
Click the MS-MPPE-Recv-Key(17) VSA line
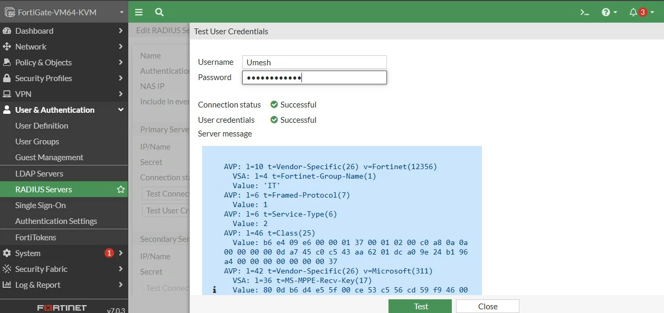pos(302,280)
